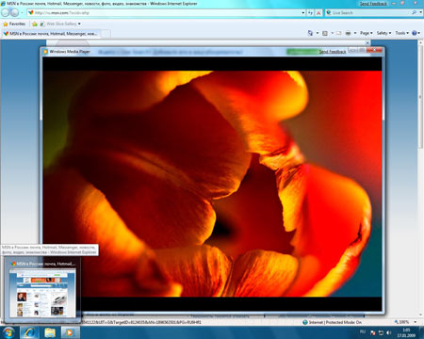The height and width of the screenshot is (339, 424).
Task: Click the magnifier search icon in Live Search
Action: pyautogui.click(x=414, y=12)
